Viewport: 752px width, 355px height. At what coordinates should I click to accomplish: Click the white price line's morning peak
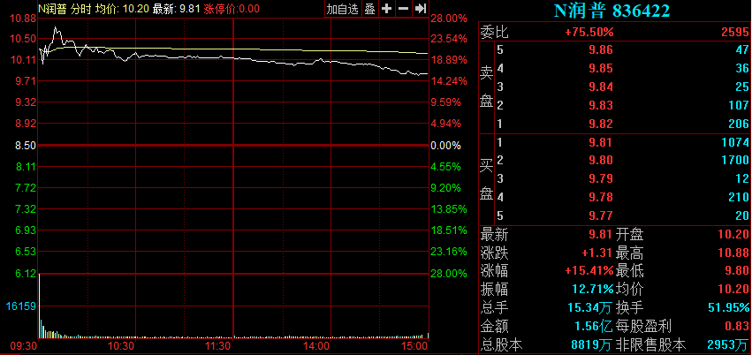tap(56, 27)
